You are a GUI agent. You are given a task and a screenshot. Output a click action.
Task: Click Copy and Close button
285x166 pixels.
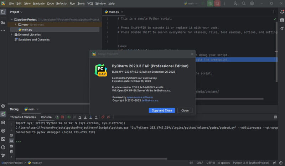pos(162,110)
